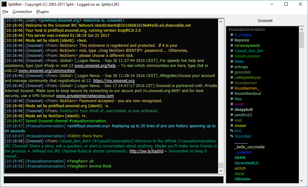This screenshot has height=187, width=308.
Task: Select user _belle_coccinelle in the list
Action: pyautogui.click(x=250, y=147)
